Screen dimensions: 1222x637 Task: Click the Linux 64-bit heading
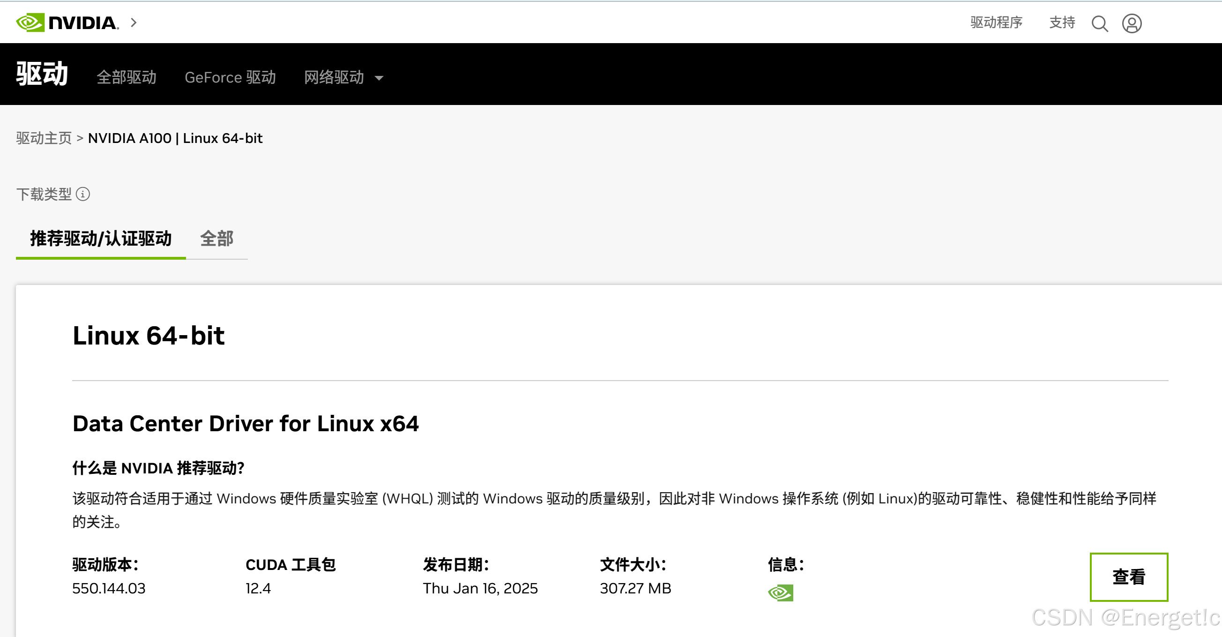click(148, 336)
